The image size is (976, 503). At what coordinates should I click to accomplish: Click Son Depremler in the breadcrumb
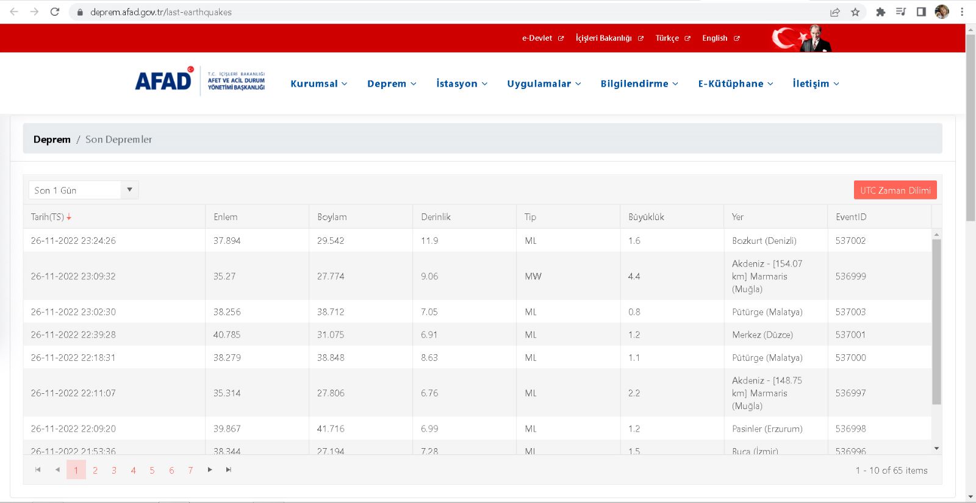pyautogui.click(x=119, y=139)
